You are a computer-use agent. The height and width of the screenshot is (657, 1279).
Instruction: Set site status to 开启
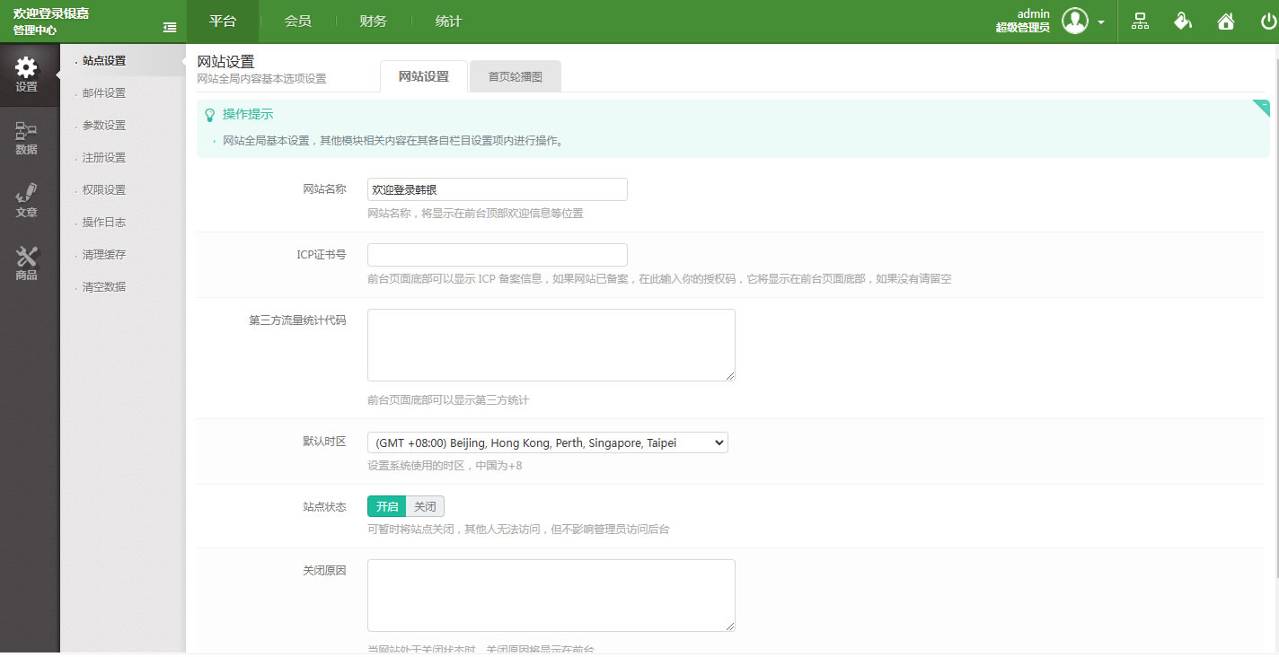386,506
